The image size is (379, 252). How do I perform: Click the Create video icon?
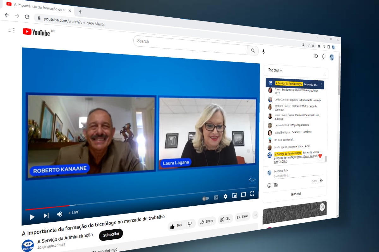316,56
